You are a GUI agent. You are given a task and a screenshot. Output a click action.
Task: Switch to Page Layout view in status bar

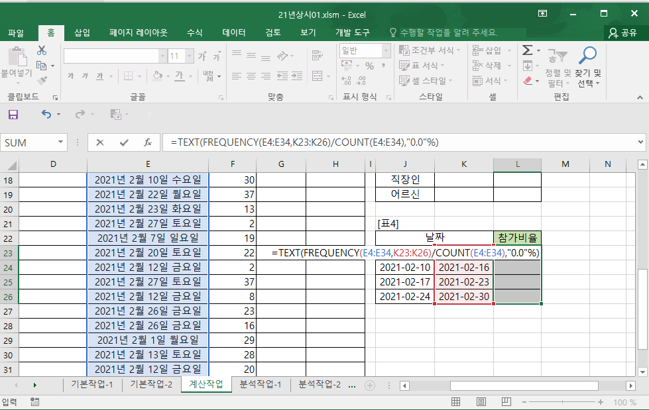coord(482,402)
